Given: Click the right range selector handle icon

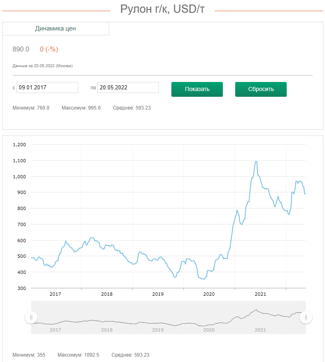Looking at the screenshot, I should tap(306, 317).
